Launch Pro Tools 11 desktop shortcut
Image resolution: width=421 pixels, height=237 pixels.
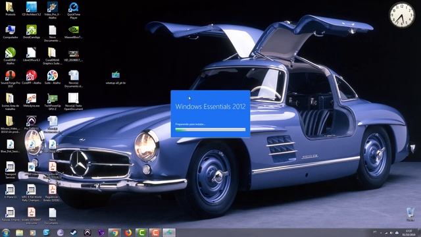click(x=32, y=123)
